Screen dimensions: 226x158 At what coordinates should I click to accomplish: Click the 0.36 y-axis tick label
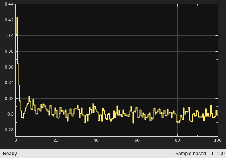click(x=9, y=67)
